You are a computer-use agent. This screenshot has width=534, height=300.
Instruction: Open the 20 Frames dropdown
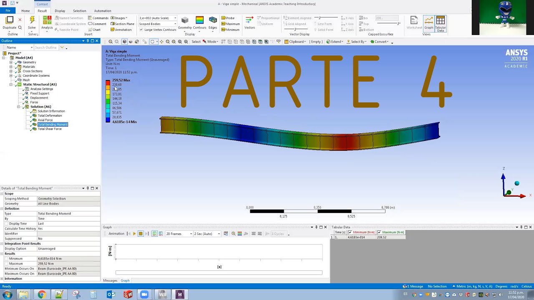[179, 234]
